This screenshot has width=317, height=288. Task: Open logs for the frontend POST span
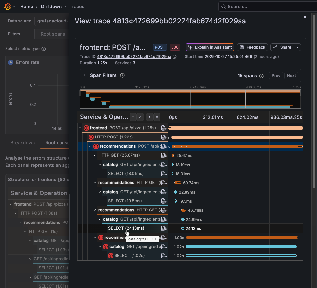click(x=164, y=128)
